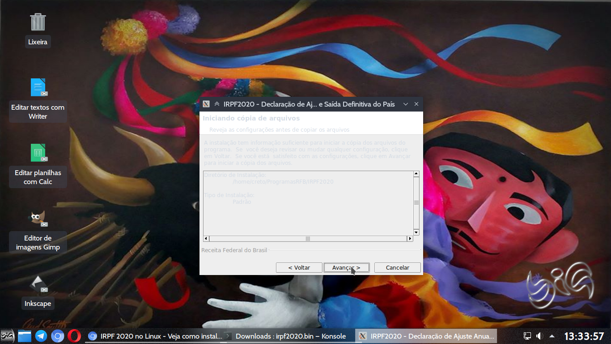
Task: Click left arrow of horizontal scrollbar
Action: 206,239
